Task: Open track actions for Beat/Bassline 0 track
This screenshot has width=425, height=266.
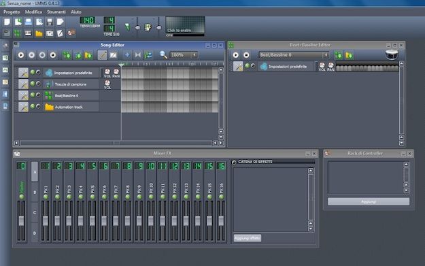Action: point(23,95)
